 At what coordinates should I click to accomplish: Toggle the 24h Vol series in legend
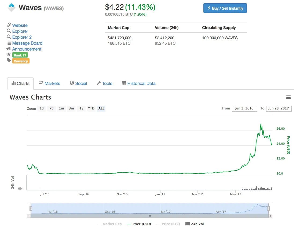tap(195, 224)
